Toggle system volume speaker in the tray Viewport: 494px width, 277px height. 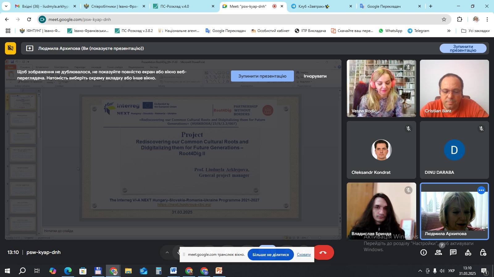point(442,271)
